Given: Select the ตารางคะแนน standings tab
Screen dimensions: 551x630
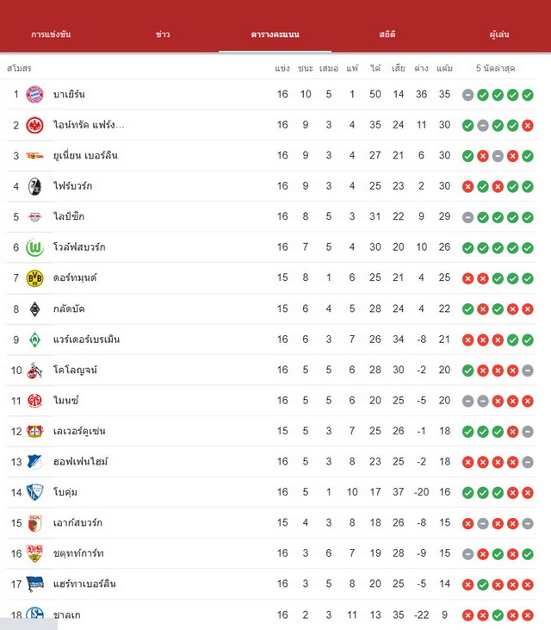Looking at the screenshot, I should point(275,34).
